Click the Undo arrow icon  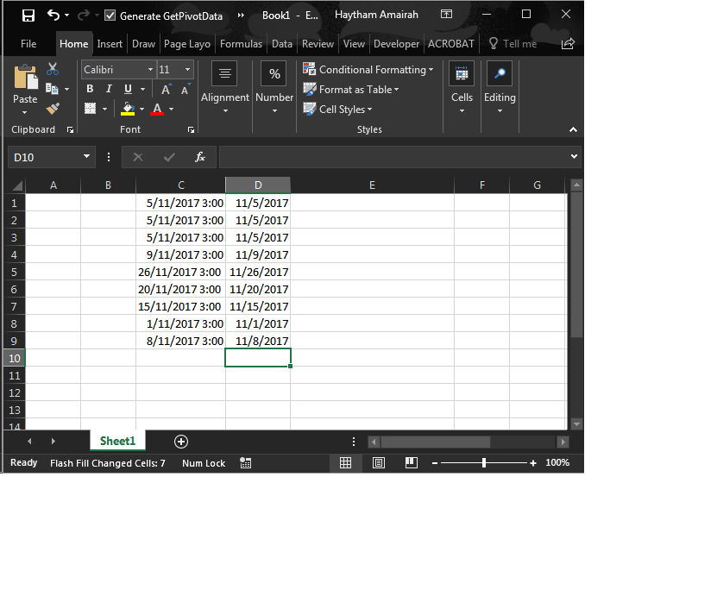53,15
